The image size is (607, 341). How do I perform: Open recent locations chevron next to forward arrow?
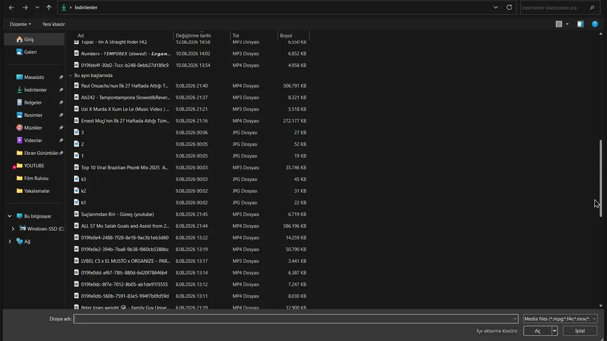click(x=37, y=8)
